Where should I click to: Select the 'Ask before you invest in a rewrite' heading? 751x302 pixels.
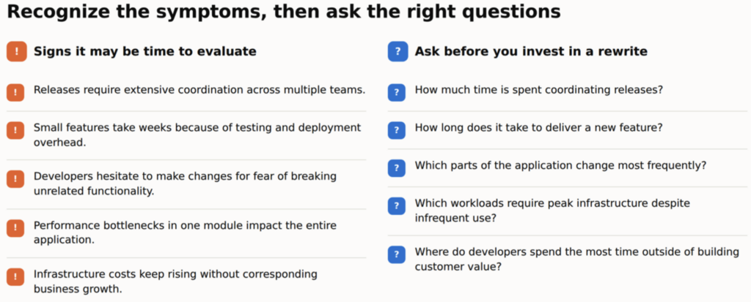coord(531,52)
